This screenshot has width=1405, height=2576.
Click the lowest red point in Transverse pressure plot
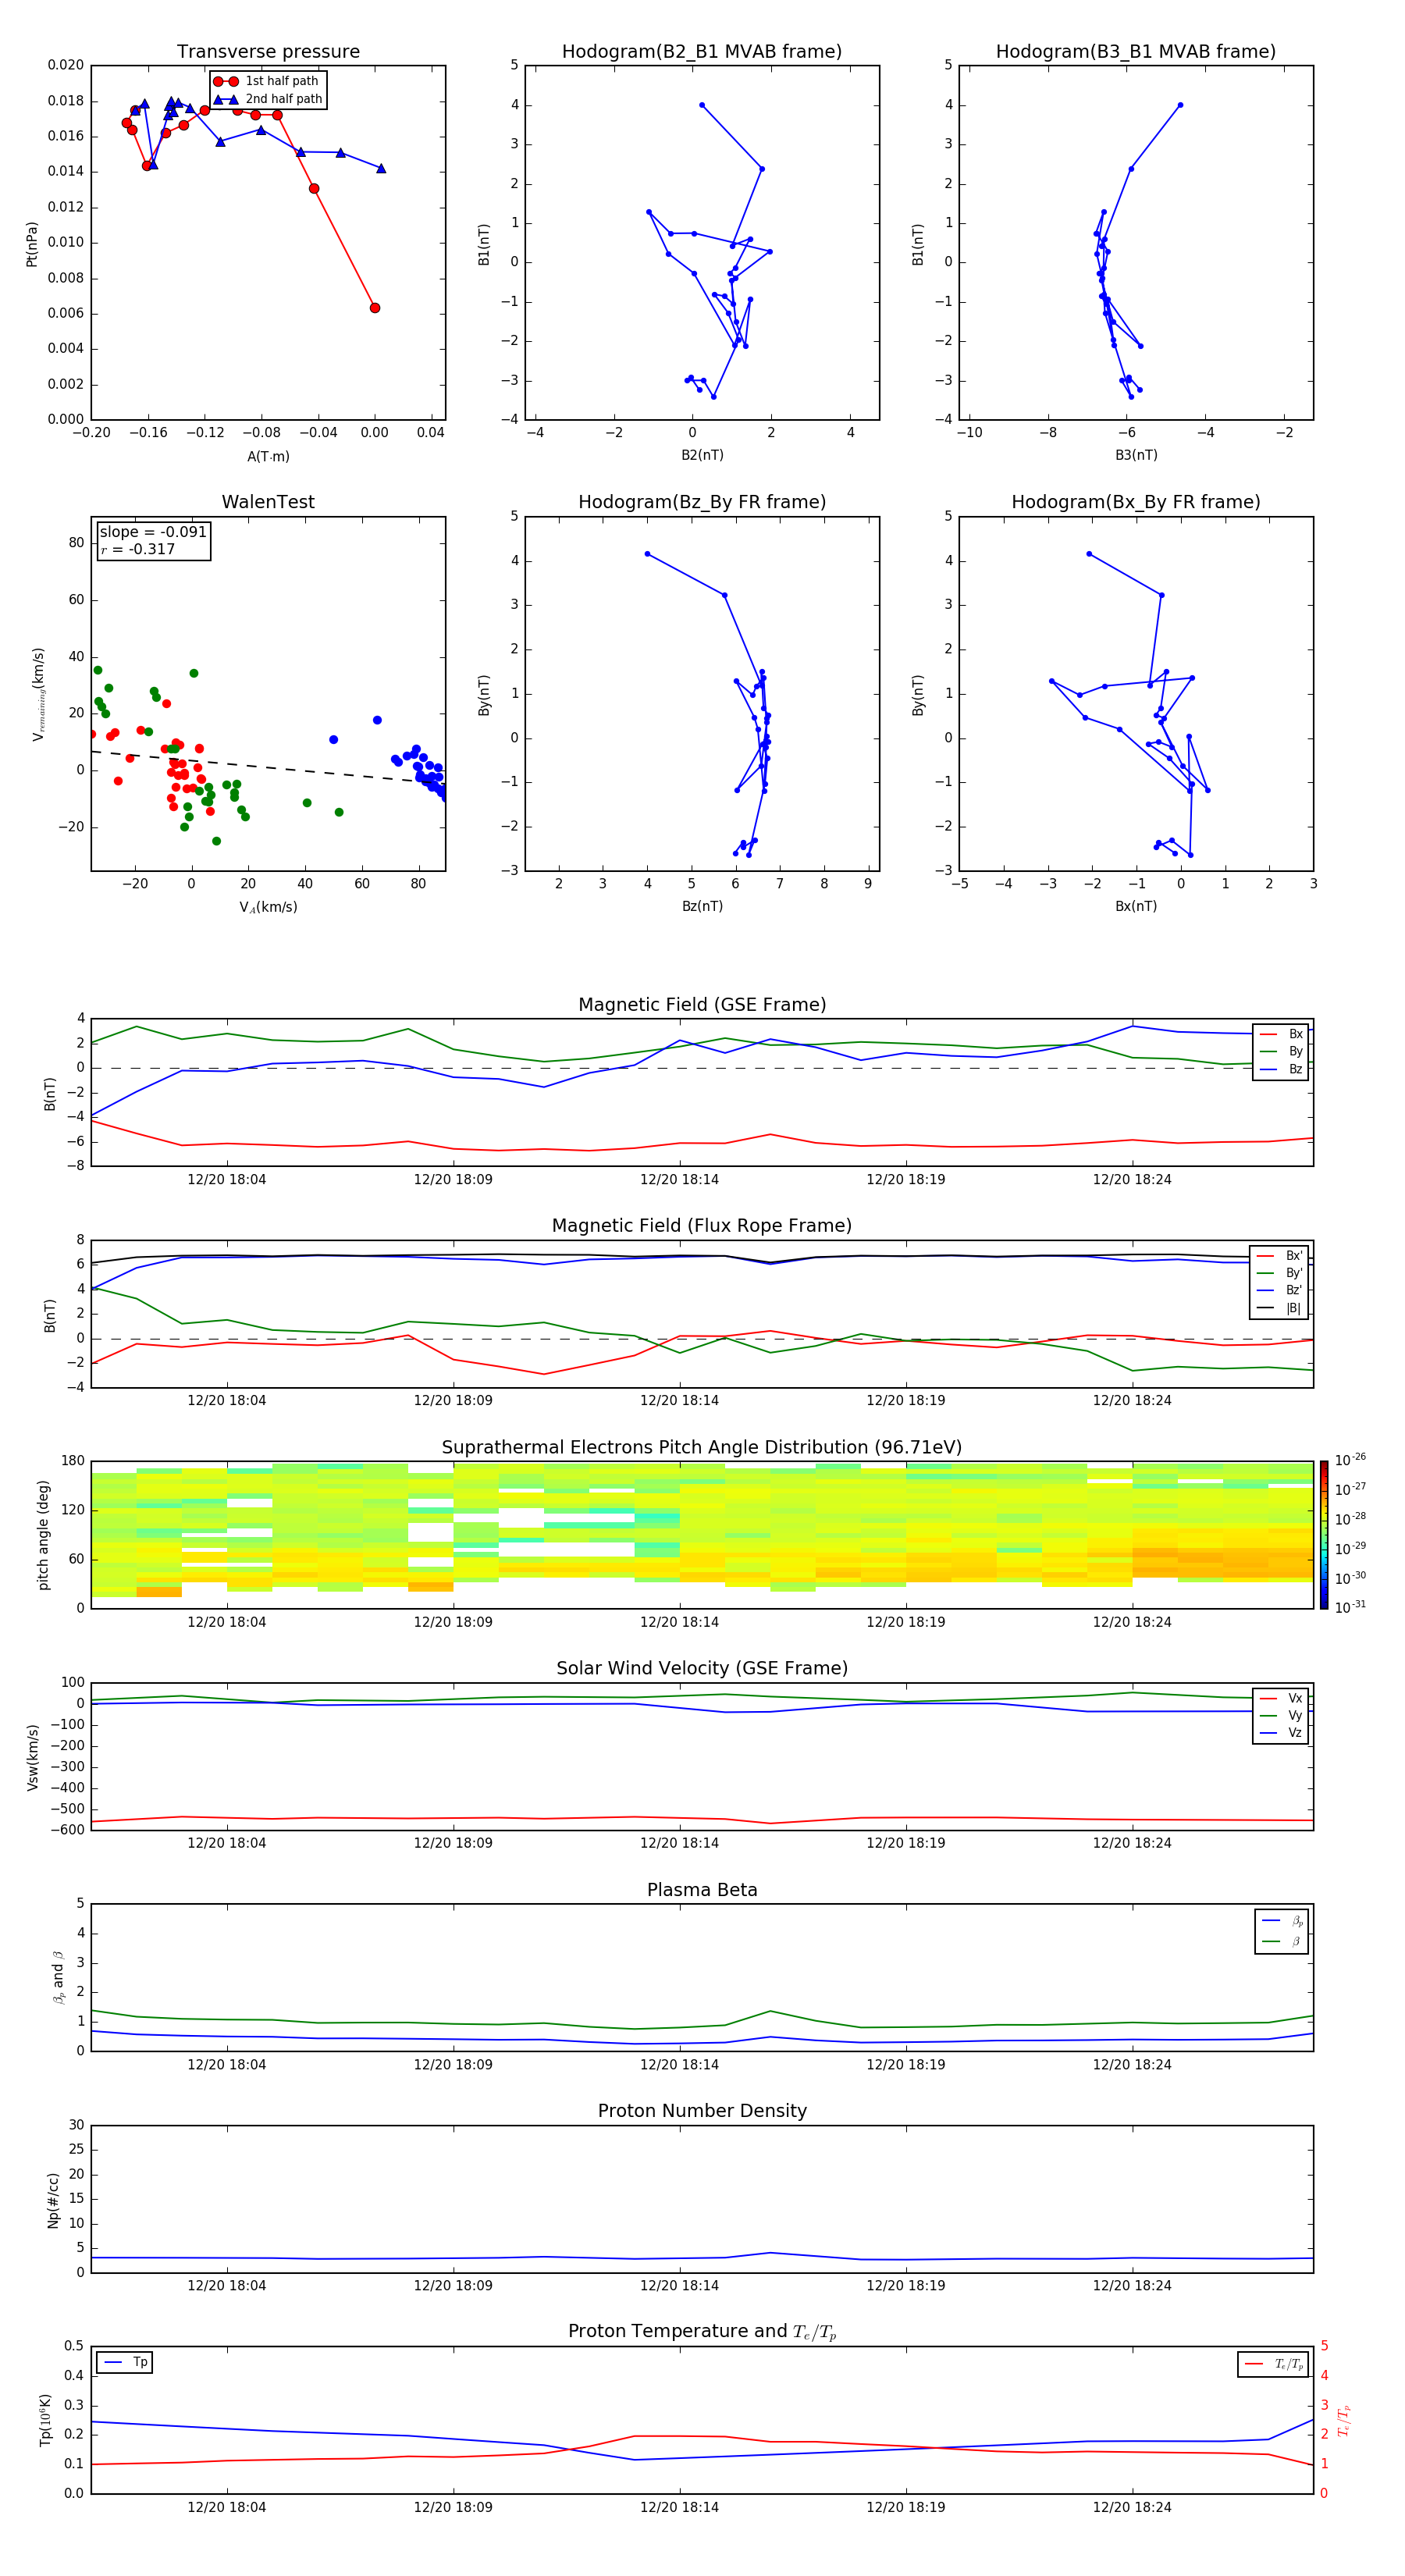pyautogui.click(x=375, y=308)
